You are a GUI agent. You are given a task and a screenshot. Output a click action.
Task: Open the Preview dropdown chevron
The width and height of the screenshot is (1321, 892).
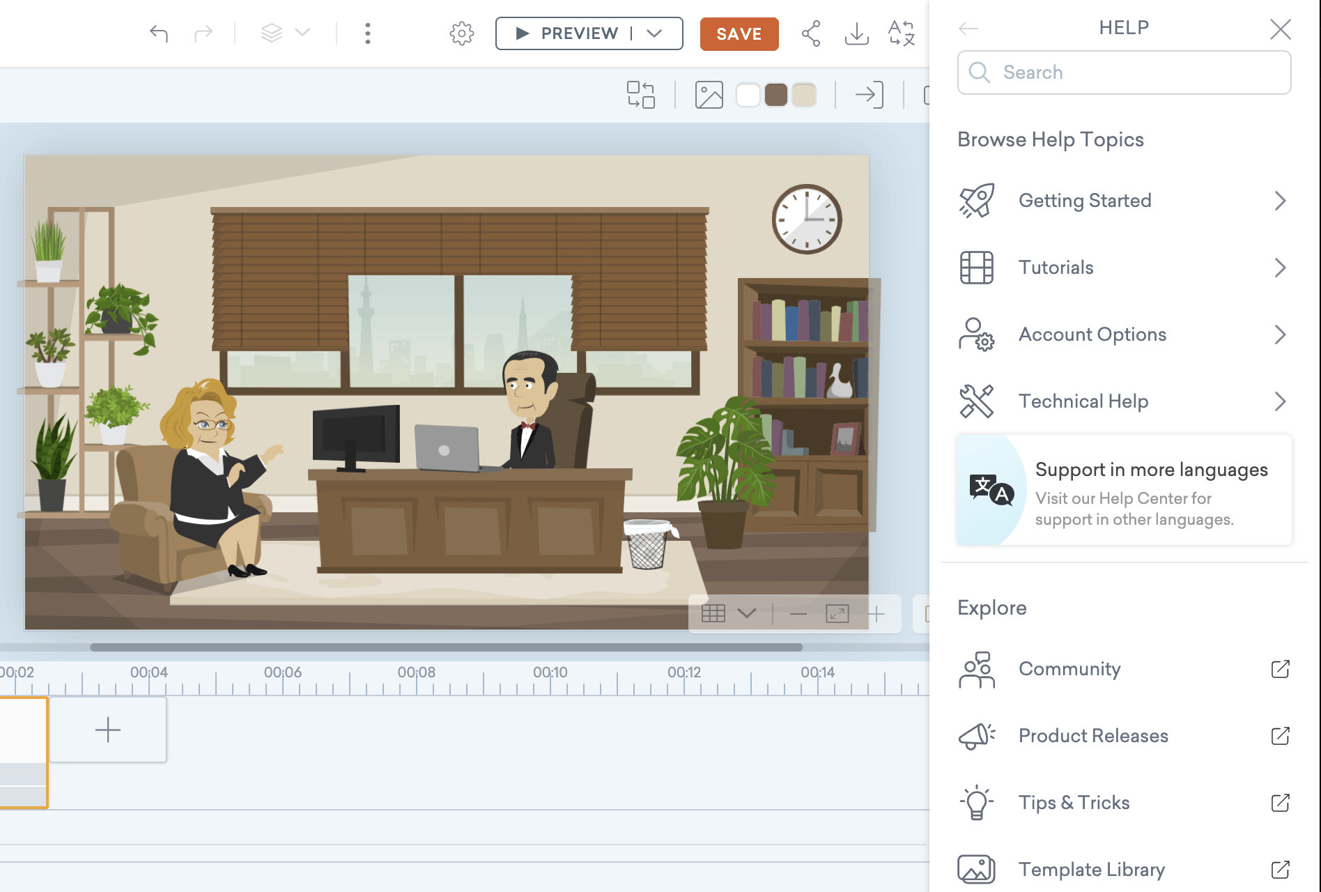pyautogui.click(x=653, y=33)
